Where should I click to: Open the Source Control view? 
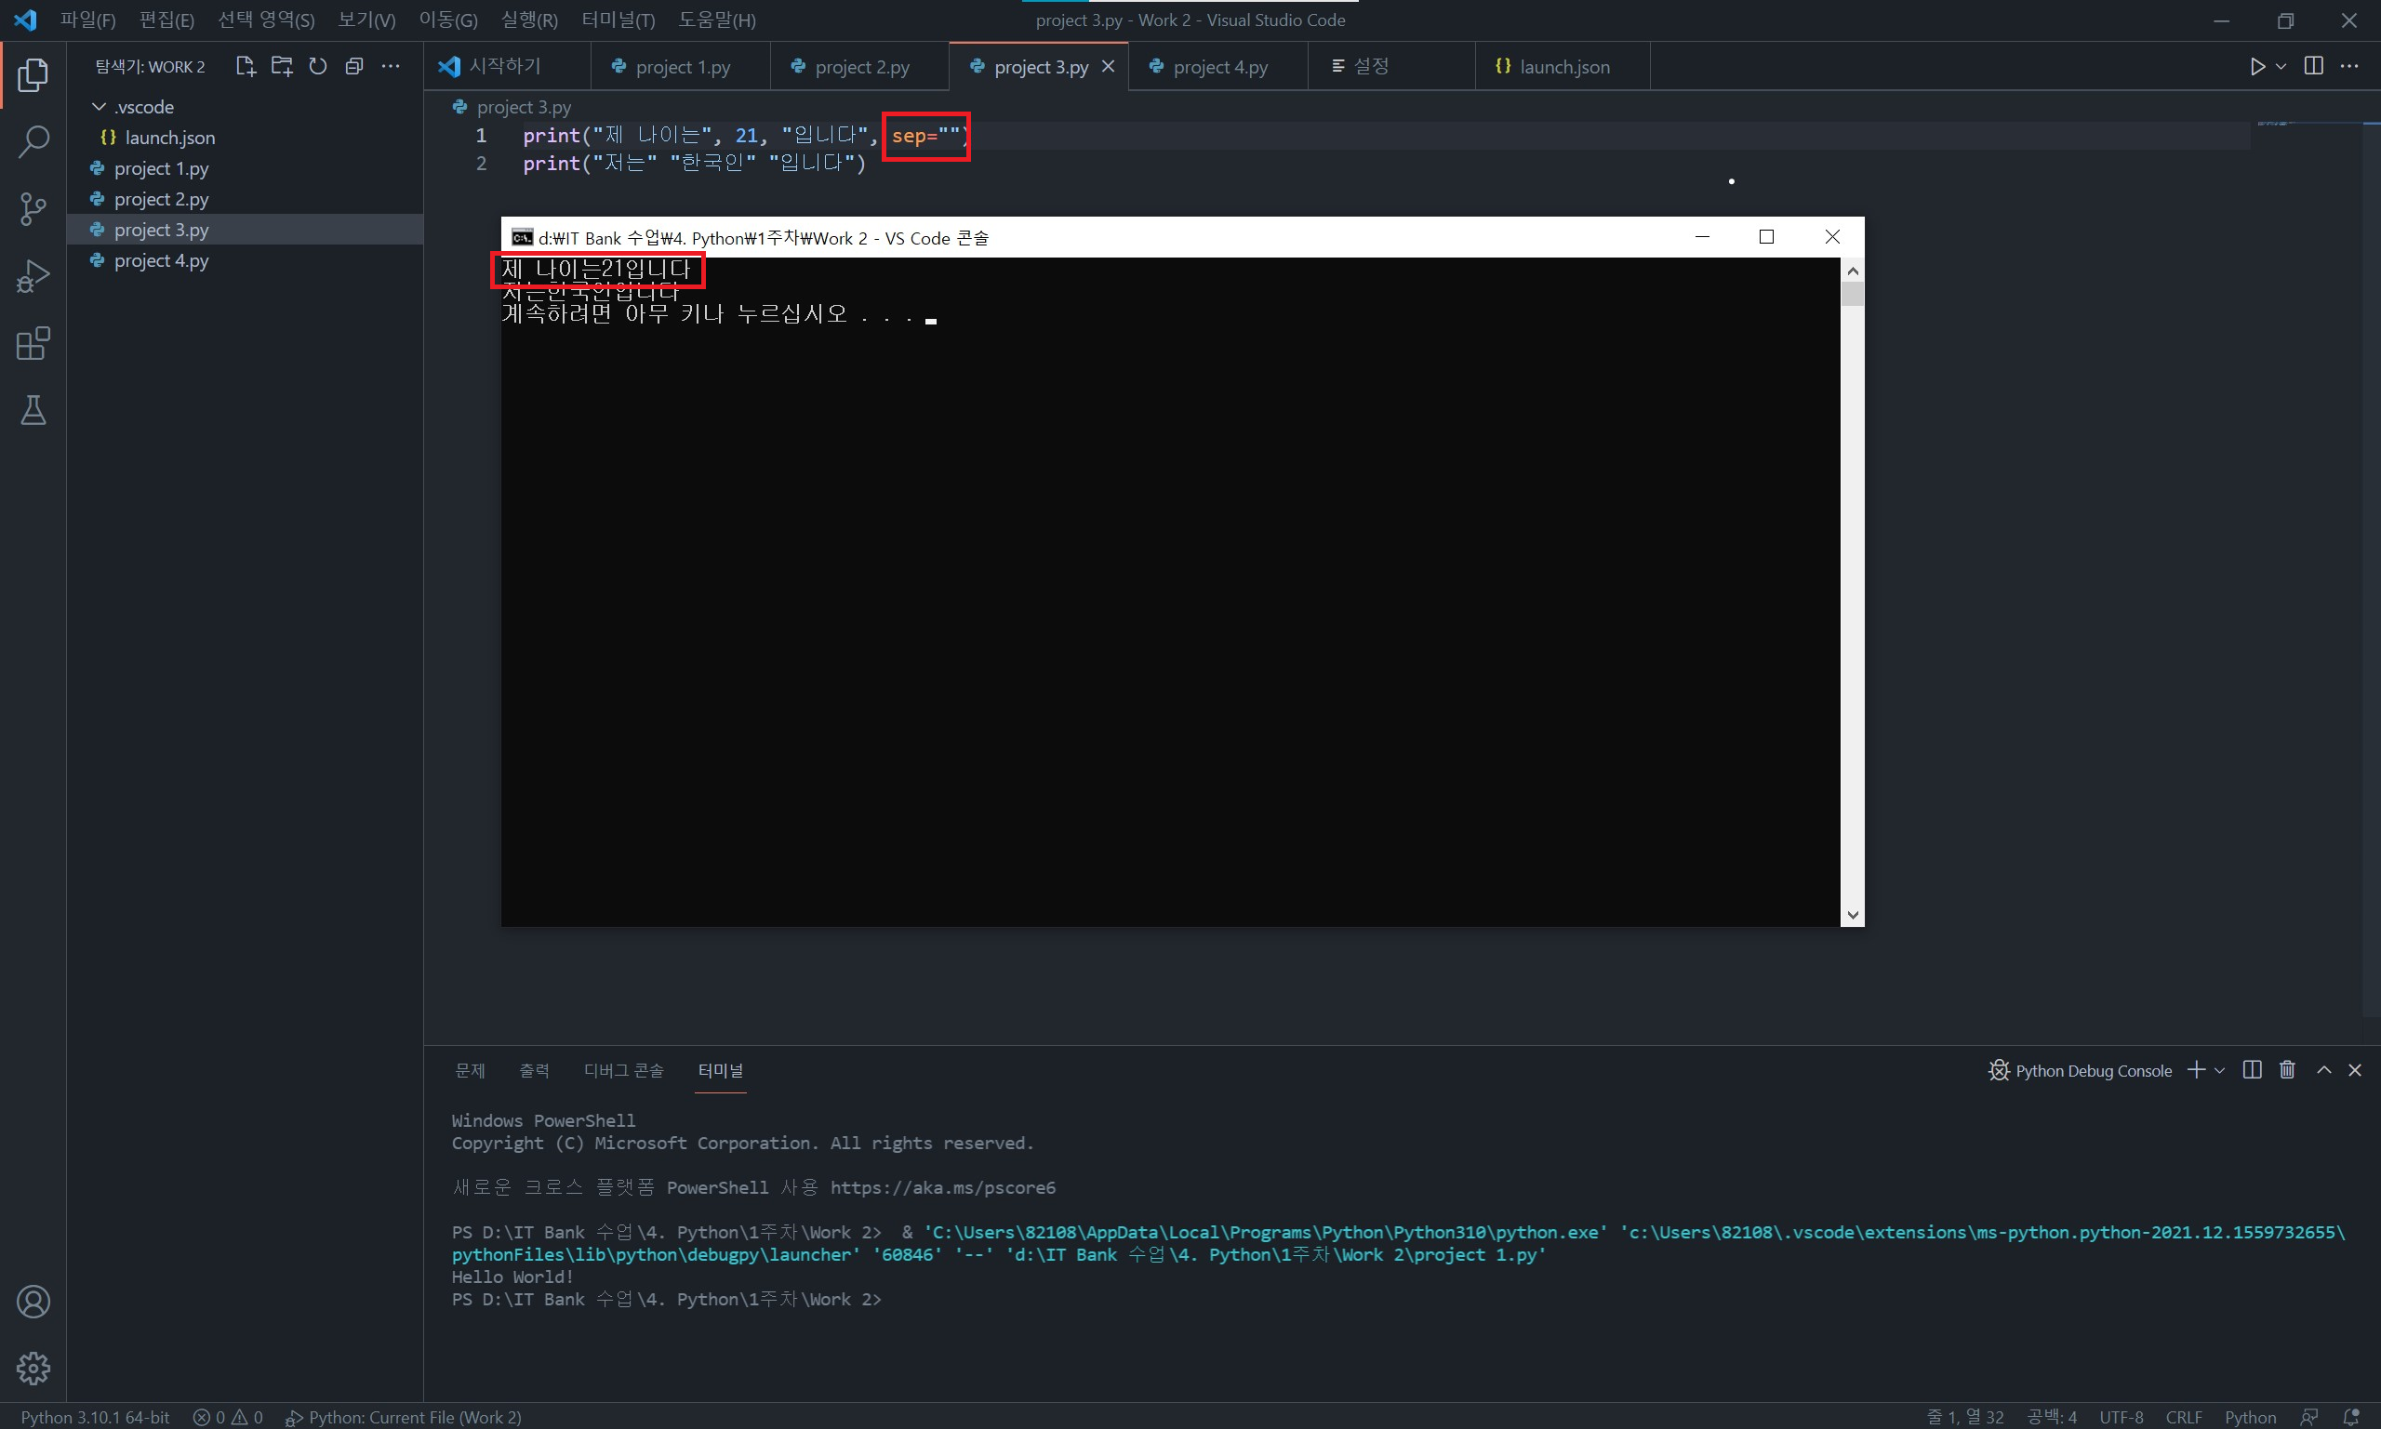(x=33, y=209)
